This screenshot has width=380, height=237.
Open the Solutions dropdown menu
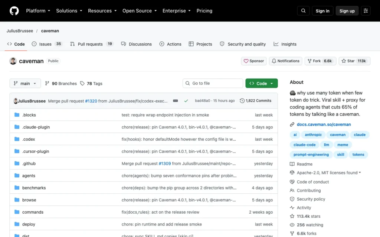click(x=69, y=11)
